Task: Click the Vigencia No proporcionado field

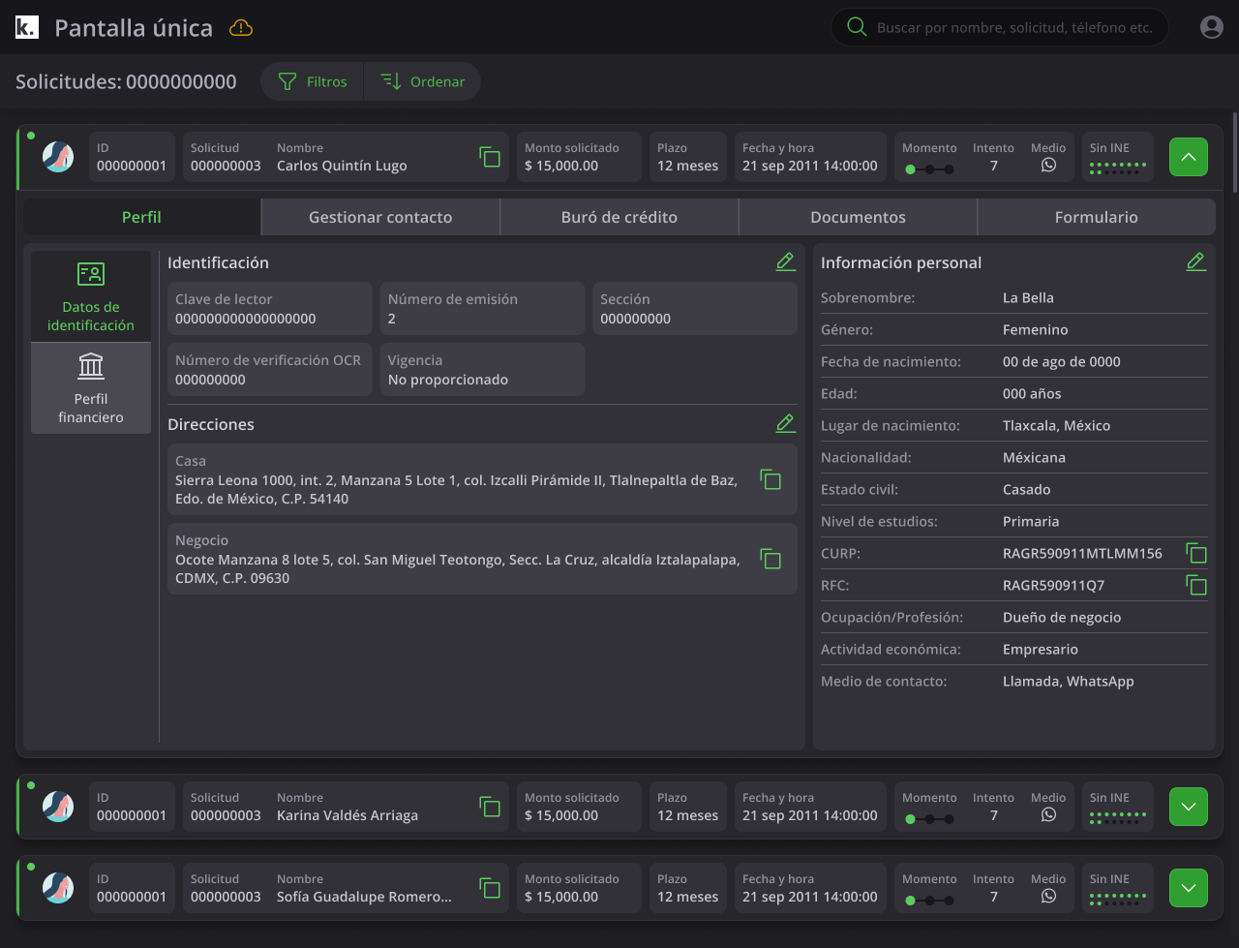Action: pyautogui.click(x=483, y=370)
